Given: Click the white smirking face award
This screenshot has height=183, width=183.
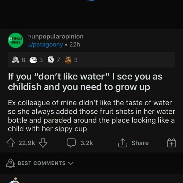Looking at the screenshot, I should (33, 60).
